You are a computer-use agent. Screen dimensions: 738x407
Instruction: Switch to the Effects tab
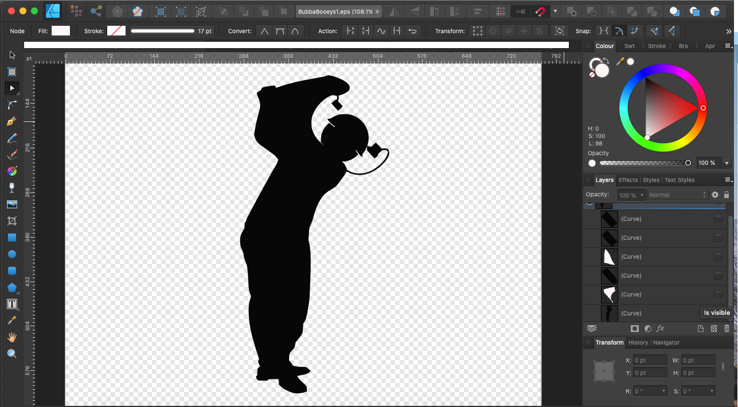coord(628,180)
